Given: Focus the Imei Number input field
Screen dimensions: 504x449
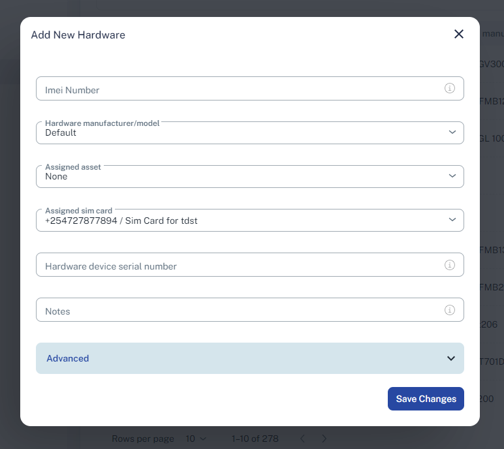Looking at the screenshot, I should click(250, 88).
